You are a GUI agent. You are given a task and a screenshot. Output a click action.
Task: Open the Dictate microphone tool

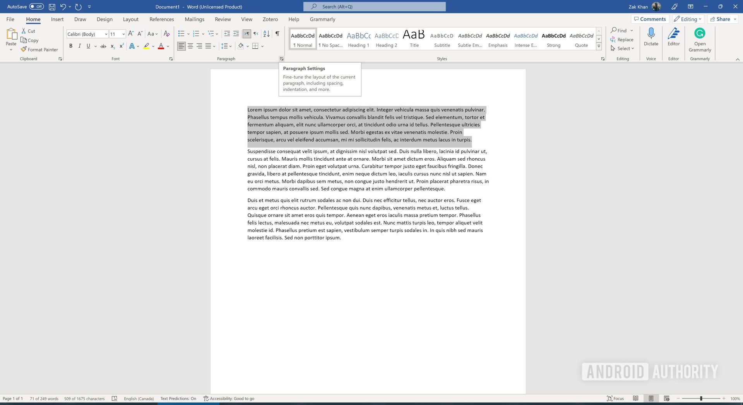pyautogui.click(x=651, y=37)
